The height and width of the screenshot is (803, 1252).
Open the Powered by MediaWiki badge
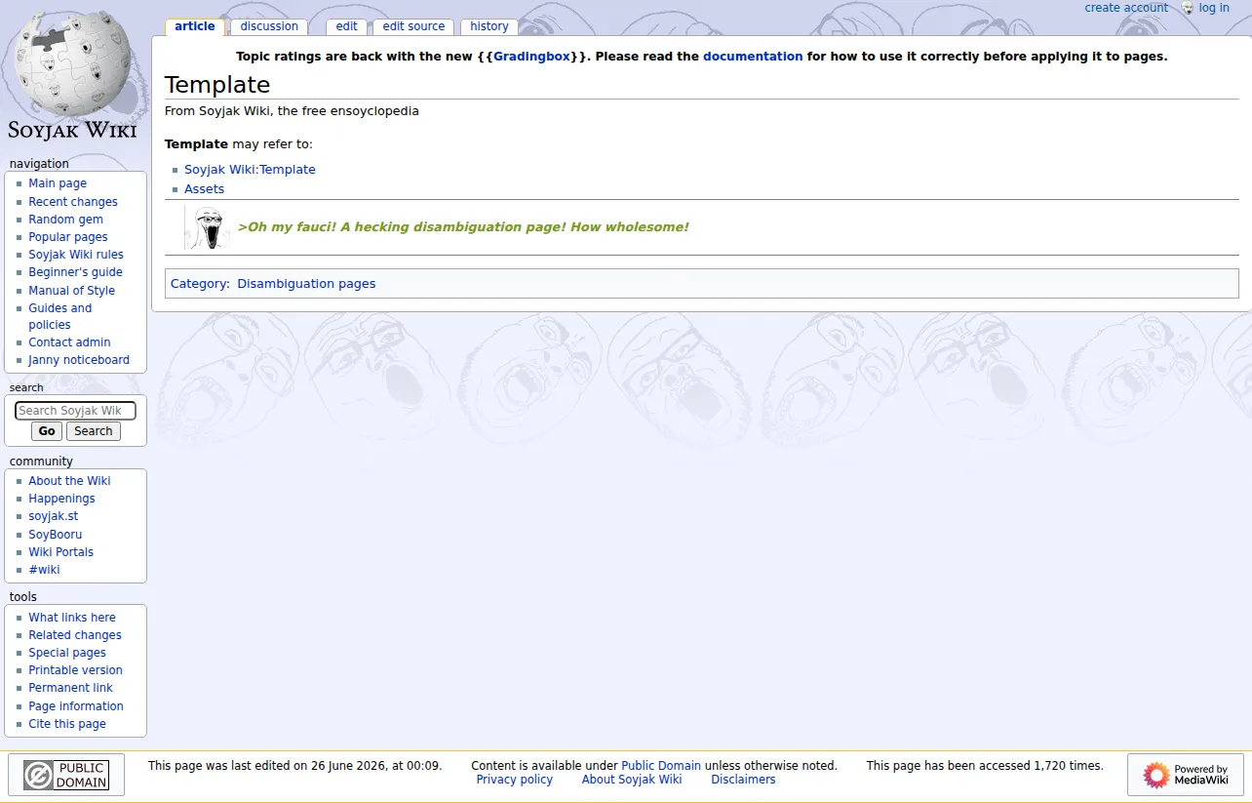(1186, 775)
